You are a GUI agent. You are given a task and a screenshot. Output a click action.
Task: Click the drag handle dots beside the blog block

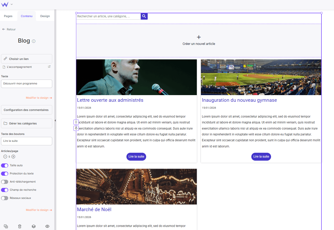point(76,122)
